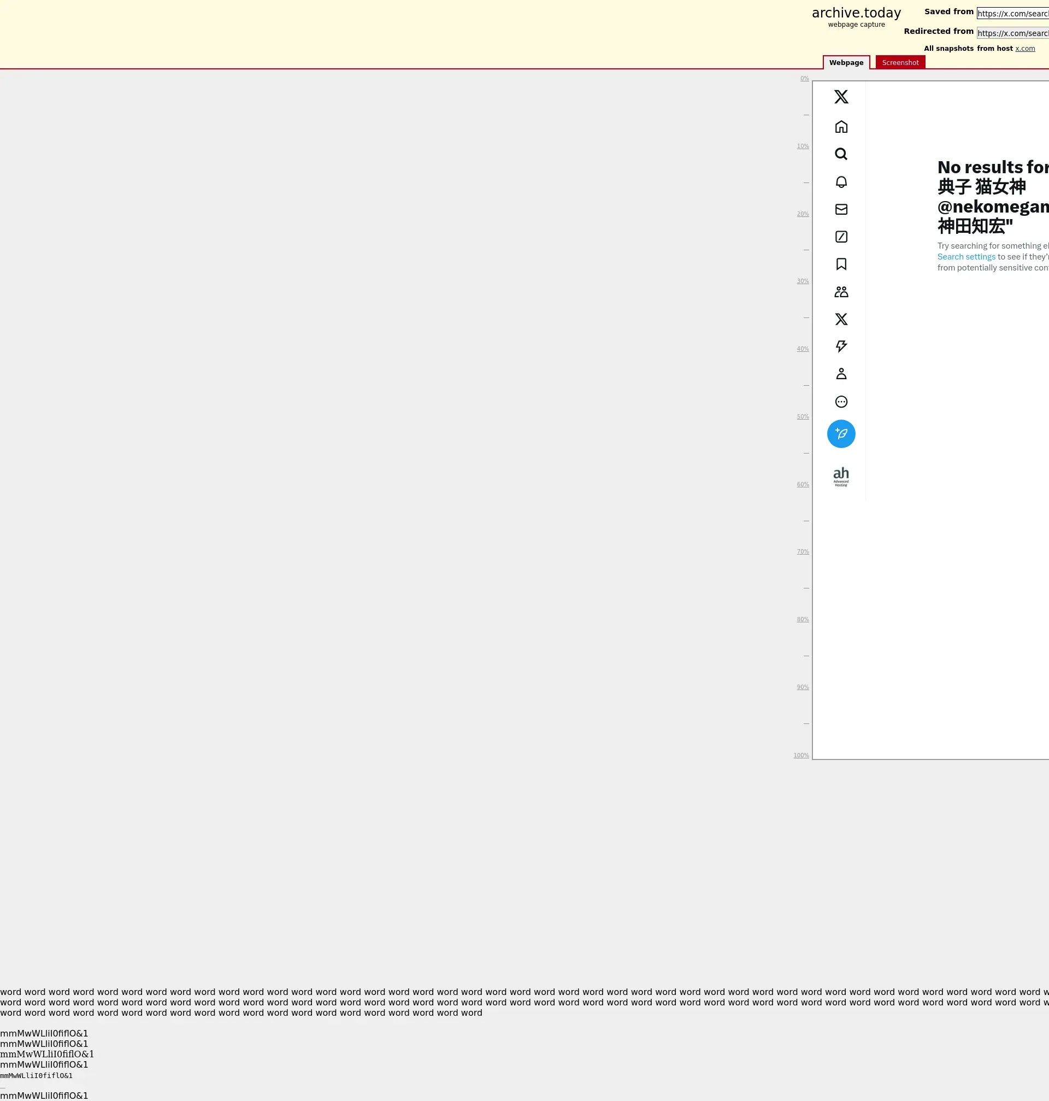Open Explore search magnifier icon
Image resolution: width=1049 pixels, height=1101 pixels.
841,154
